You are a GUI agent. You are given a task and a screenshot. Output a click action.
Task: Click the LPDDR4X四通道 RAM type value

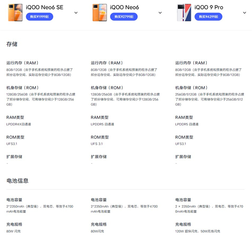(18, 124)
